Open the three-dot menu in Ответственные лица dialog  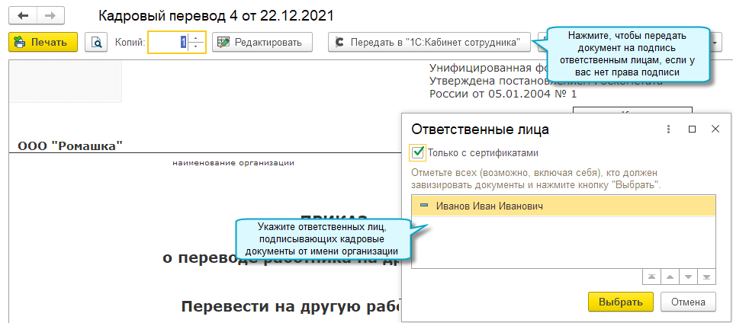pos(668,130)
